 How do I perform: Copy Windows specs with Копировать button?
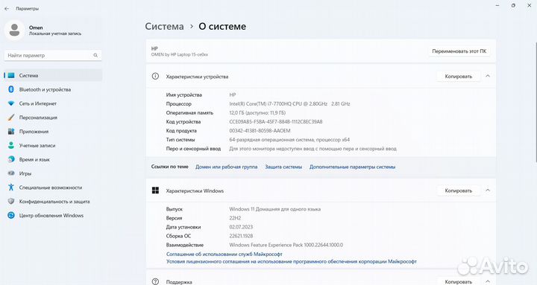[458, 190]
